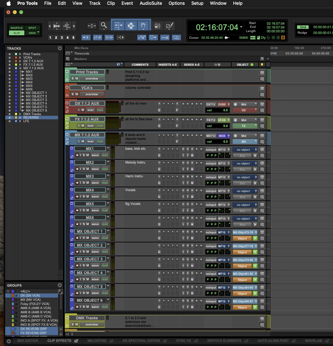The width and height of the screenshot is (333, 346).
Task: Select the Scrubber speaker tool
Action: (x=157, y=26)
